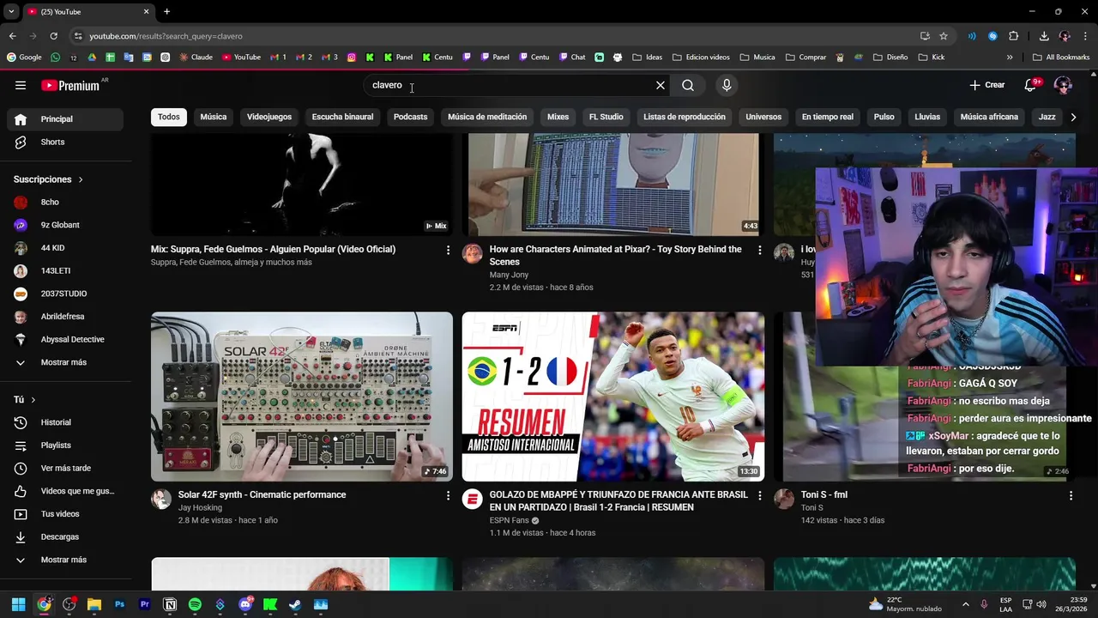1098x618 pixels.
Task: Expand the Tú section chevron
Action: 33,400
